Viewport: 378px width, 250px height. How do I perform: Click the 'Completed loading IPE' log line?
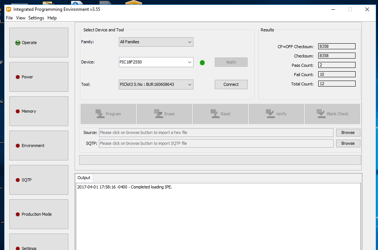125,187
